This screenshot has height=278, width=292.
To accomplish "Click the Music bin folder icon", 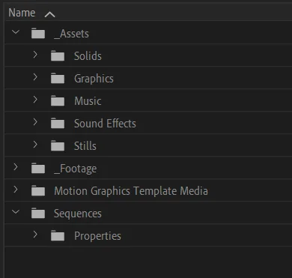I will click(58, 101).
